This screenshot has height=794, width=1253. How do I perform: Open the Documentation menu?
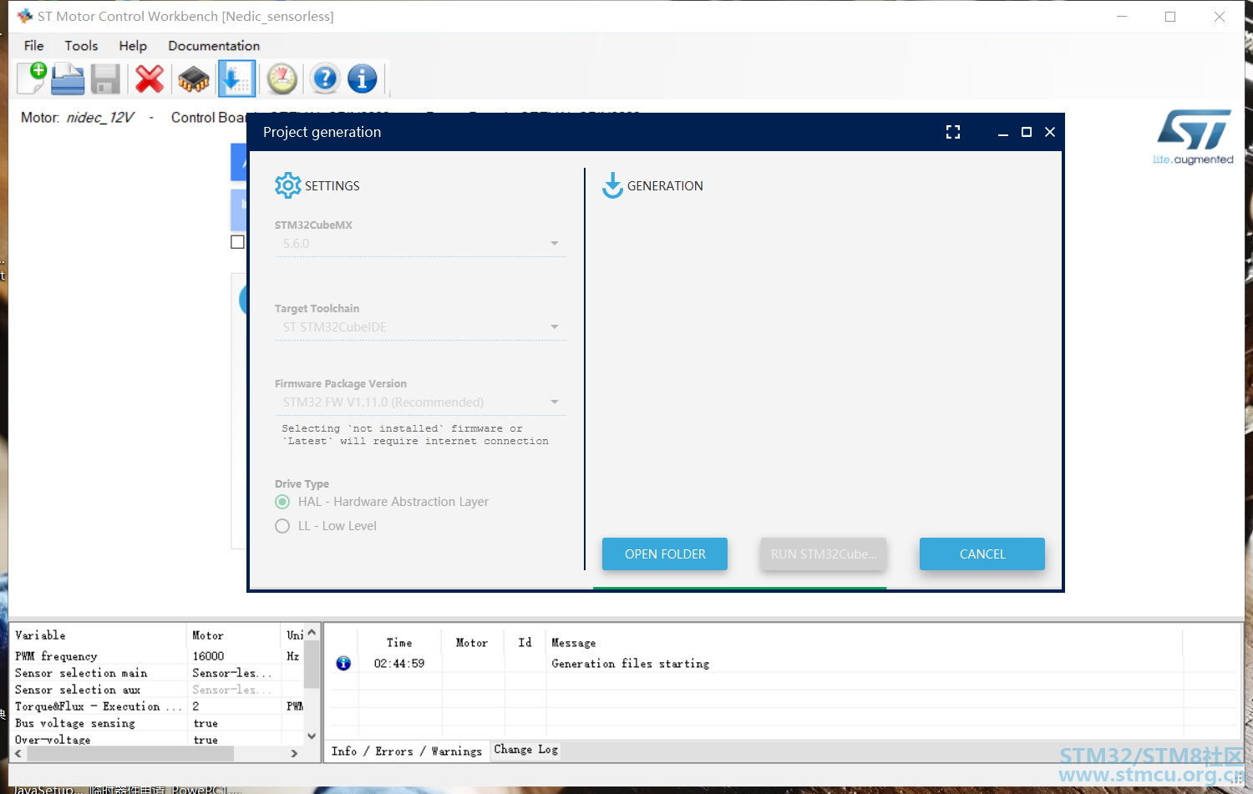point(214,46)
